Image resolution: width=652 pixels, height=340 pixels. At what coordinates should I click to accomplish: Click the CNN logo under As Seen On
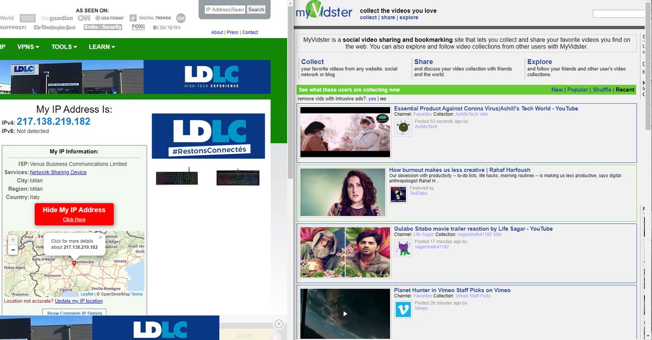(x=84, y=17)
